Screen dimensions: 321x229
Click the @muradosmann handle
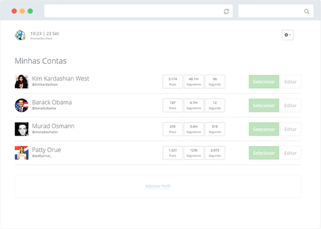[x=45, y=132]
